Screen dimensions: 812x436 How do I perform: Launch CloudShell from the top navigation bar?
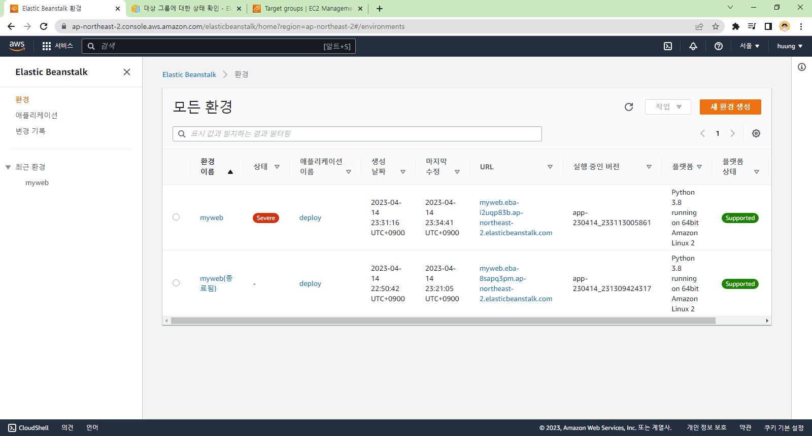[x=668, y=46]
